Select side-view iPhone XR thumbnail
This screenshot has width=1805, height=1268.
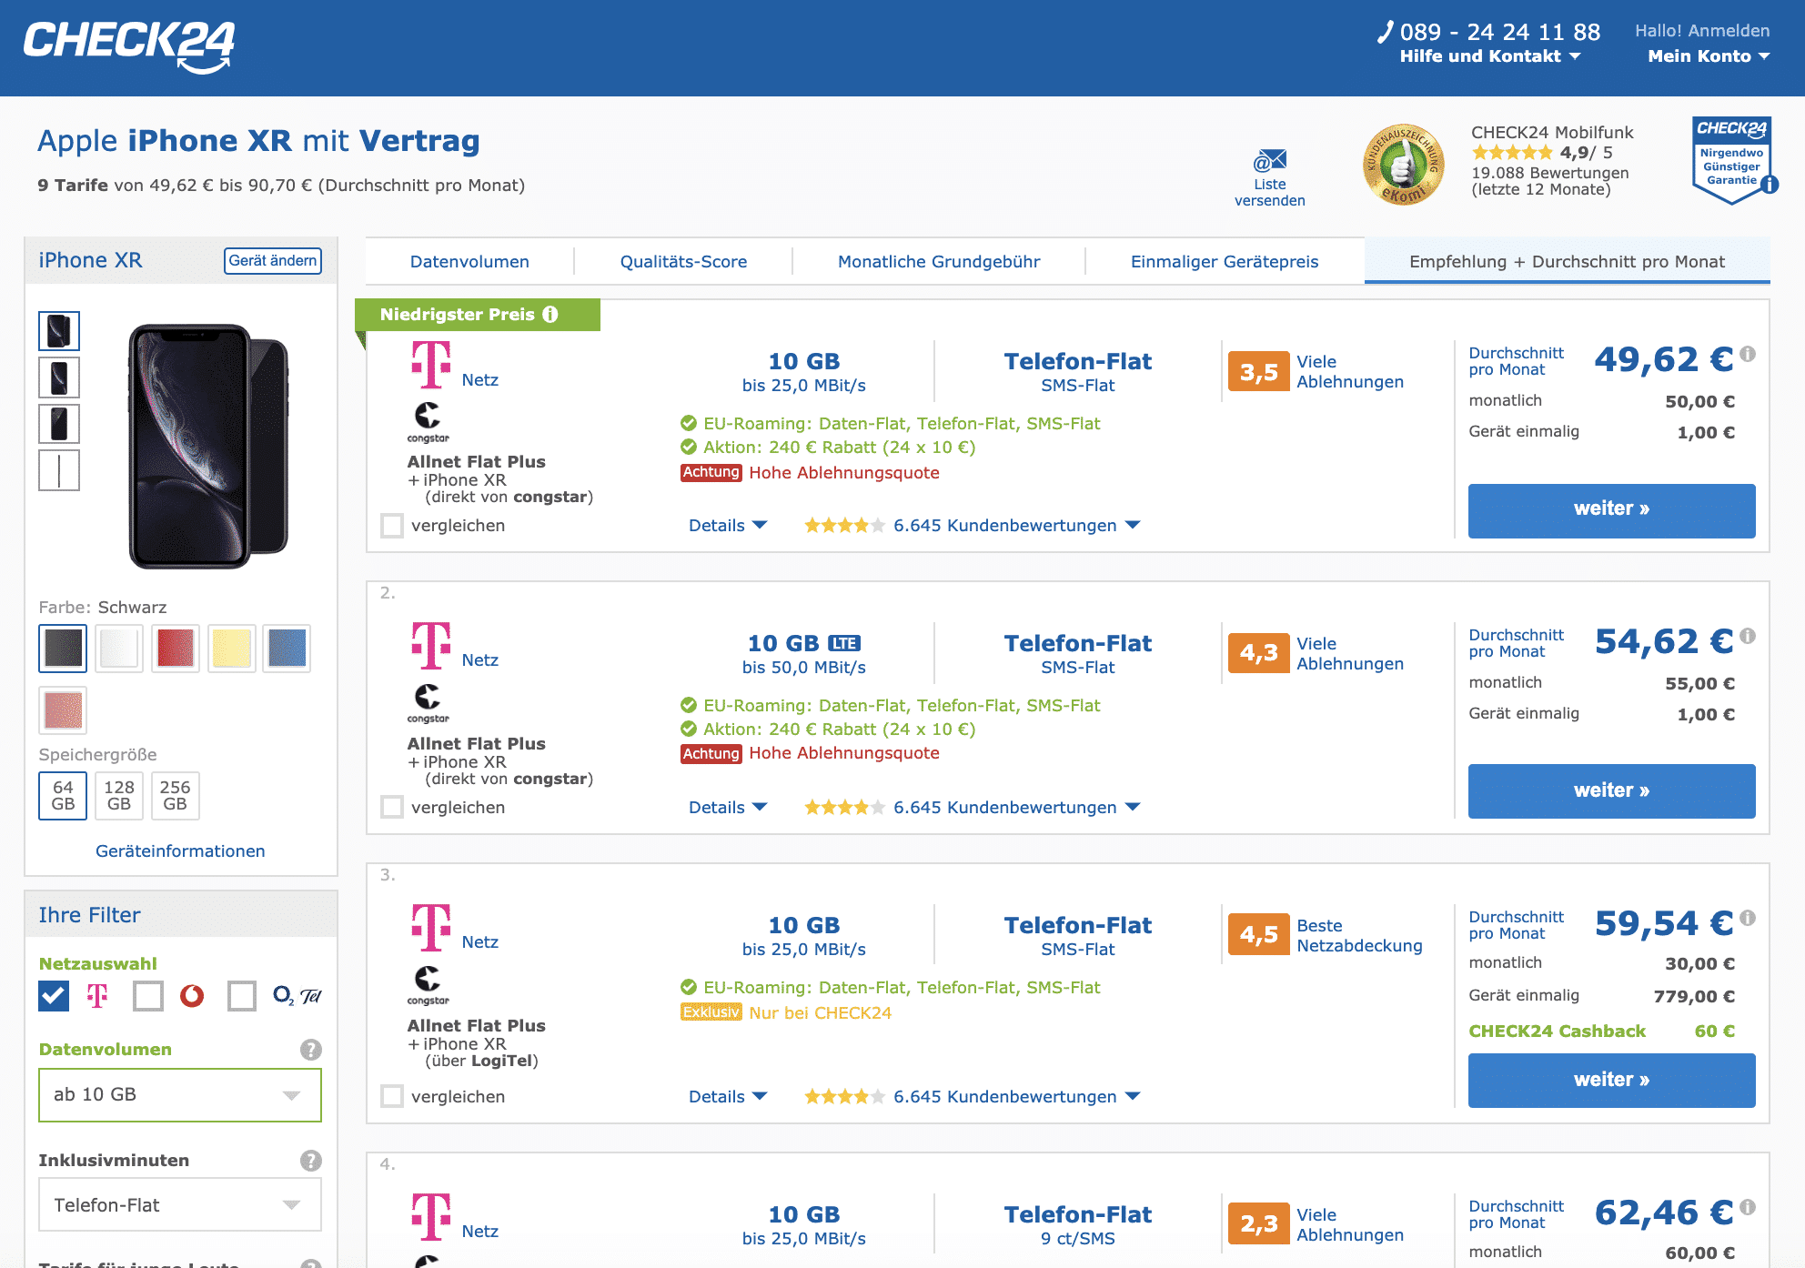click(59, 470)
